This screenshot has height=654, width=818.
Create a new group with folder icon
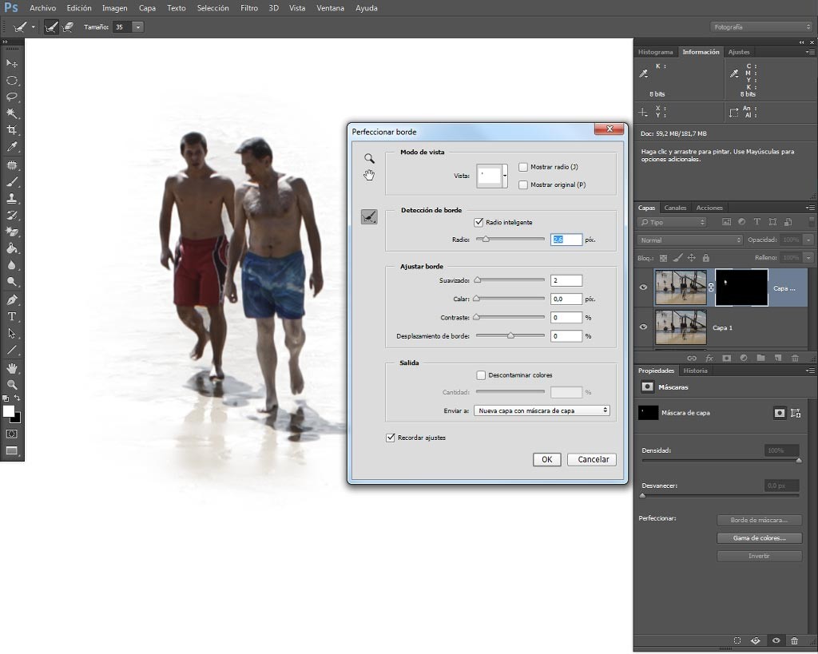(x=760, y=358)
